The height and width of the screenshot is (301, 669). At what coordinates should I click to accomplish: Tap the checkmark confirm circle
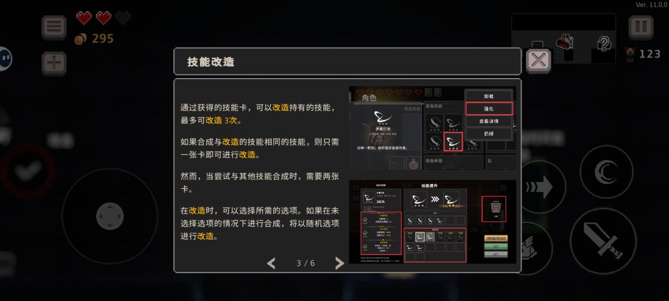[x=28, y=172]
